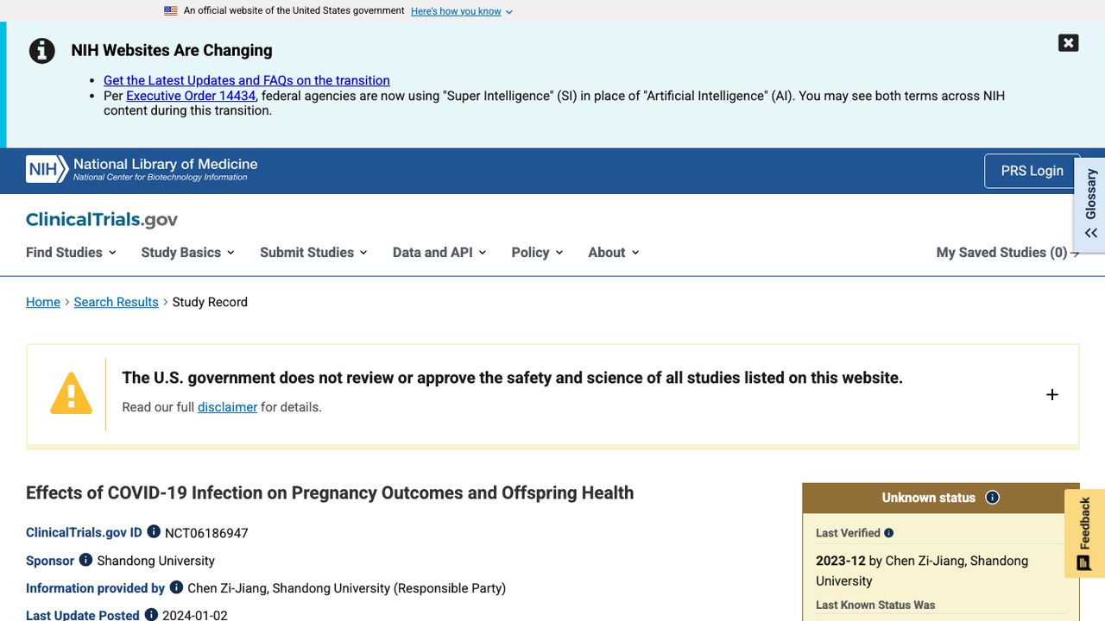Screen dimensions: 1105x621
Task: Open the ClinicalTrials.gov home logo
Action: 102,220
